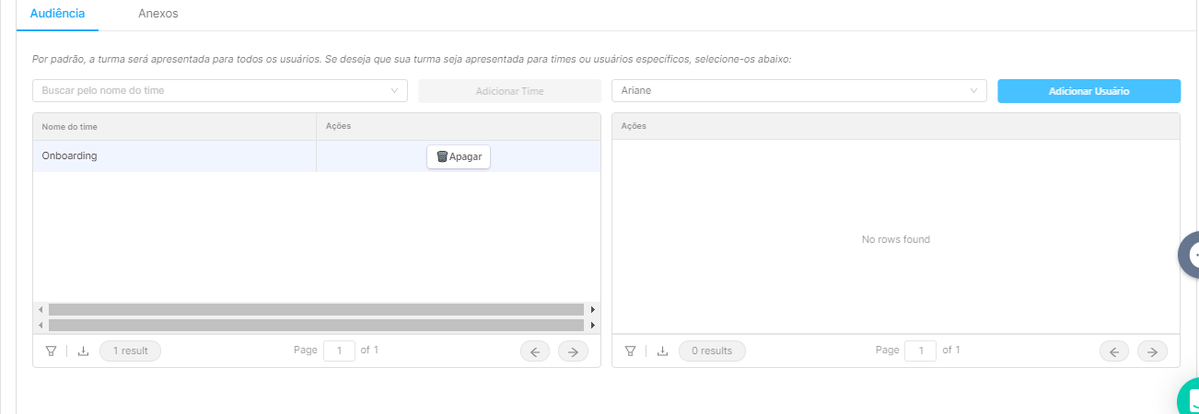Click the Adicionar Usuário button
The height and width of the screenshot is (414, 1199).
(1089, 91)
